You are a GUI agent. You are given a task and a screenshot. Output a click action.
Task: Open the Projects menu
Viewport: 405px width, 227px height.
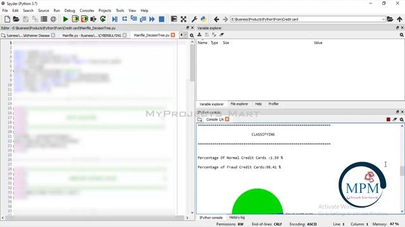[104, 11]
